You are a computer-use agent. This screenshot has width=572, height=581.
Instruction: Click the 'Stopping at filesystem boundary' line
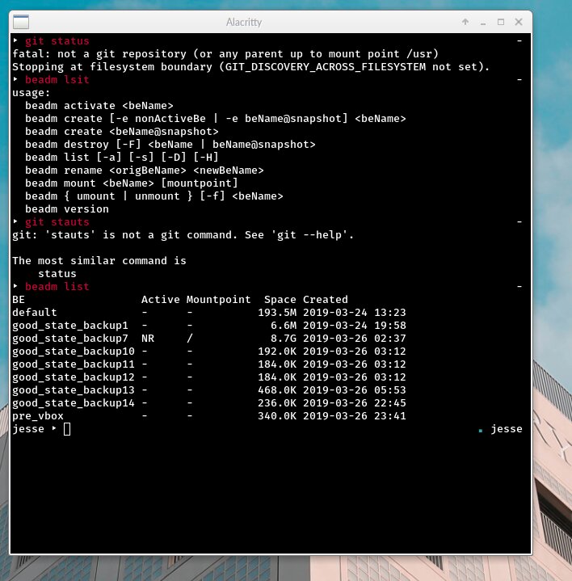coord(250,67)
